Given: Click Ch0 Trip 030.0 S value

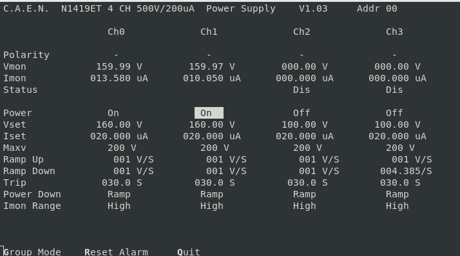Looking at the screenshot, I should click(122, 182).
